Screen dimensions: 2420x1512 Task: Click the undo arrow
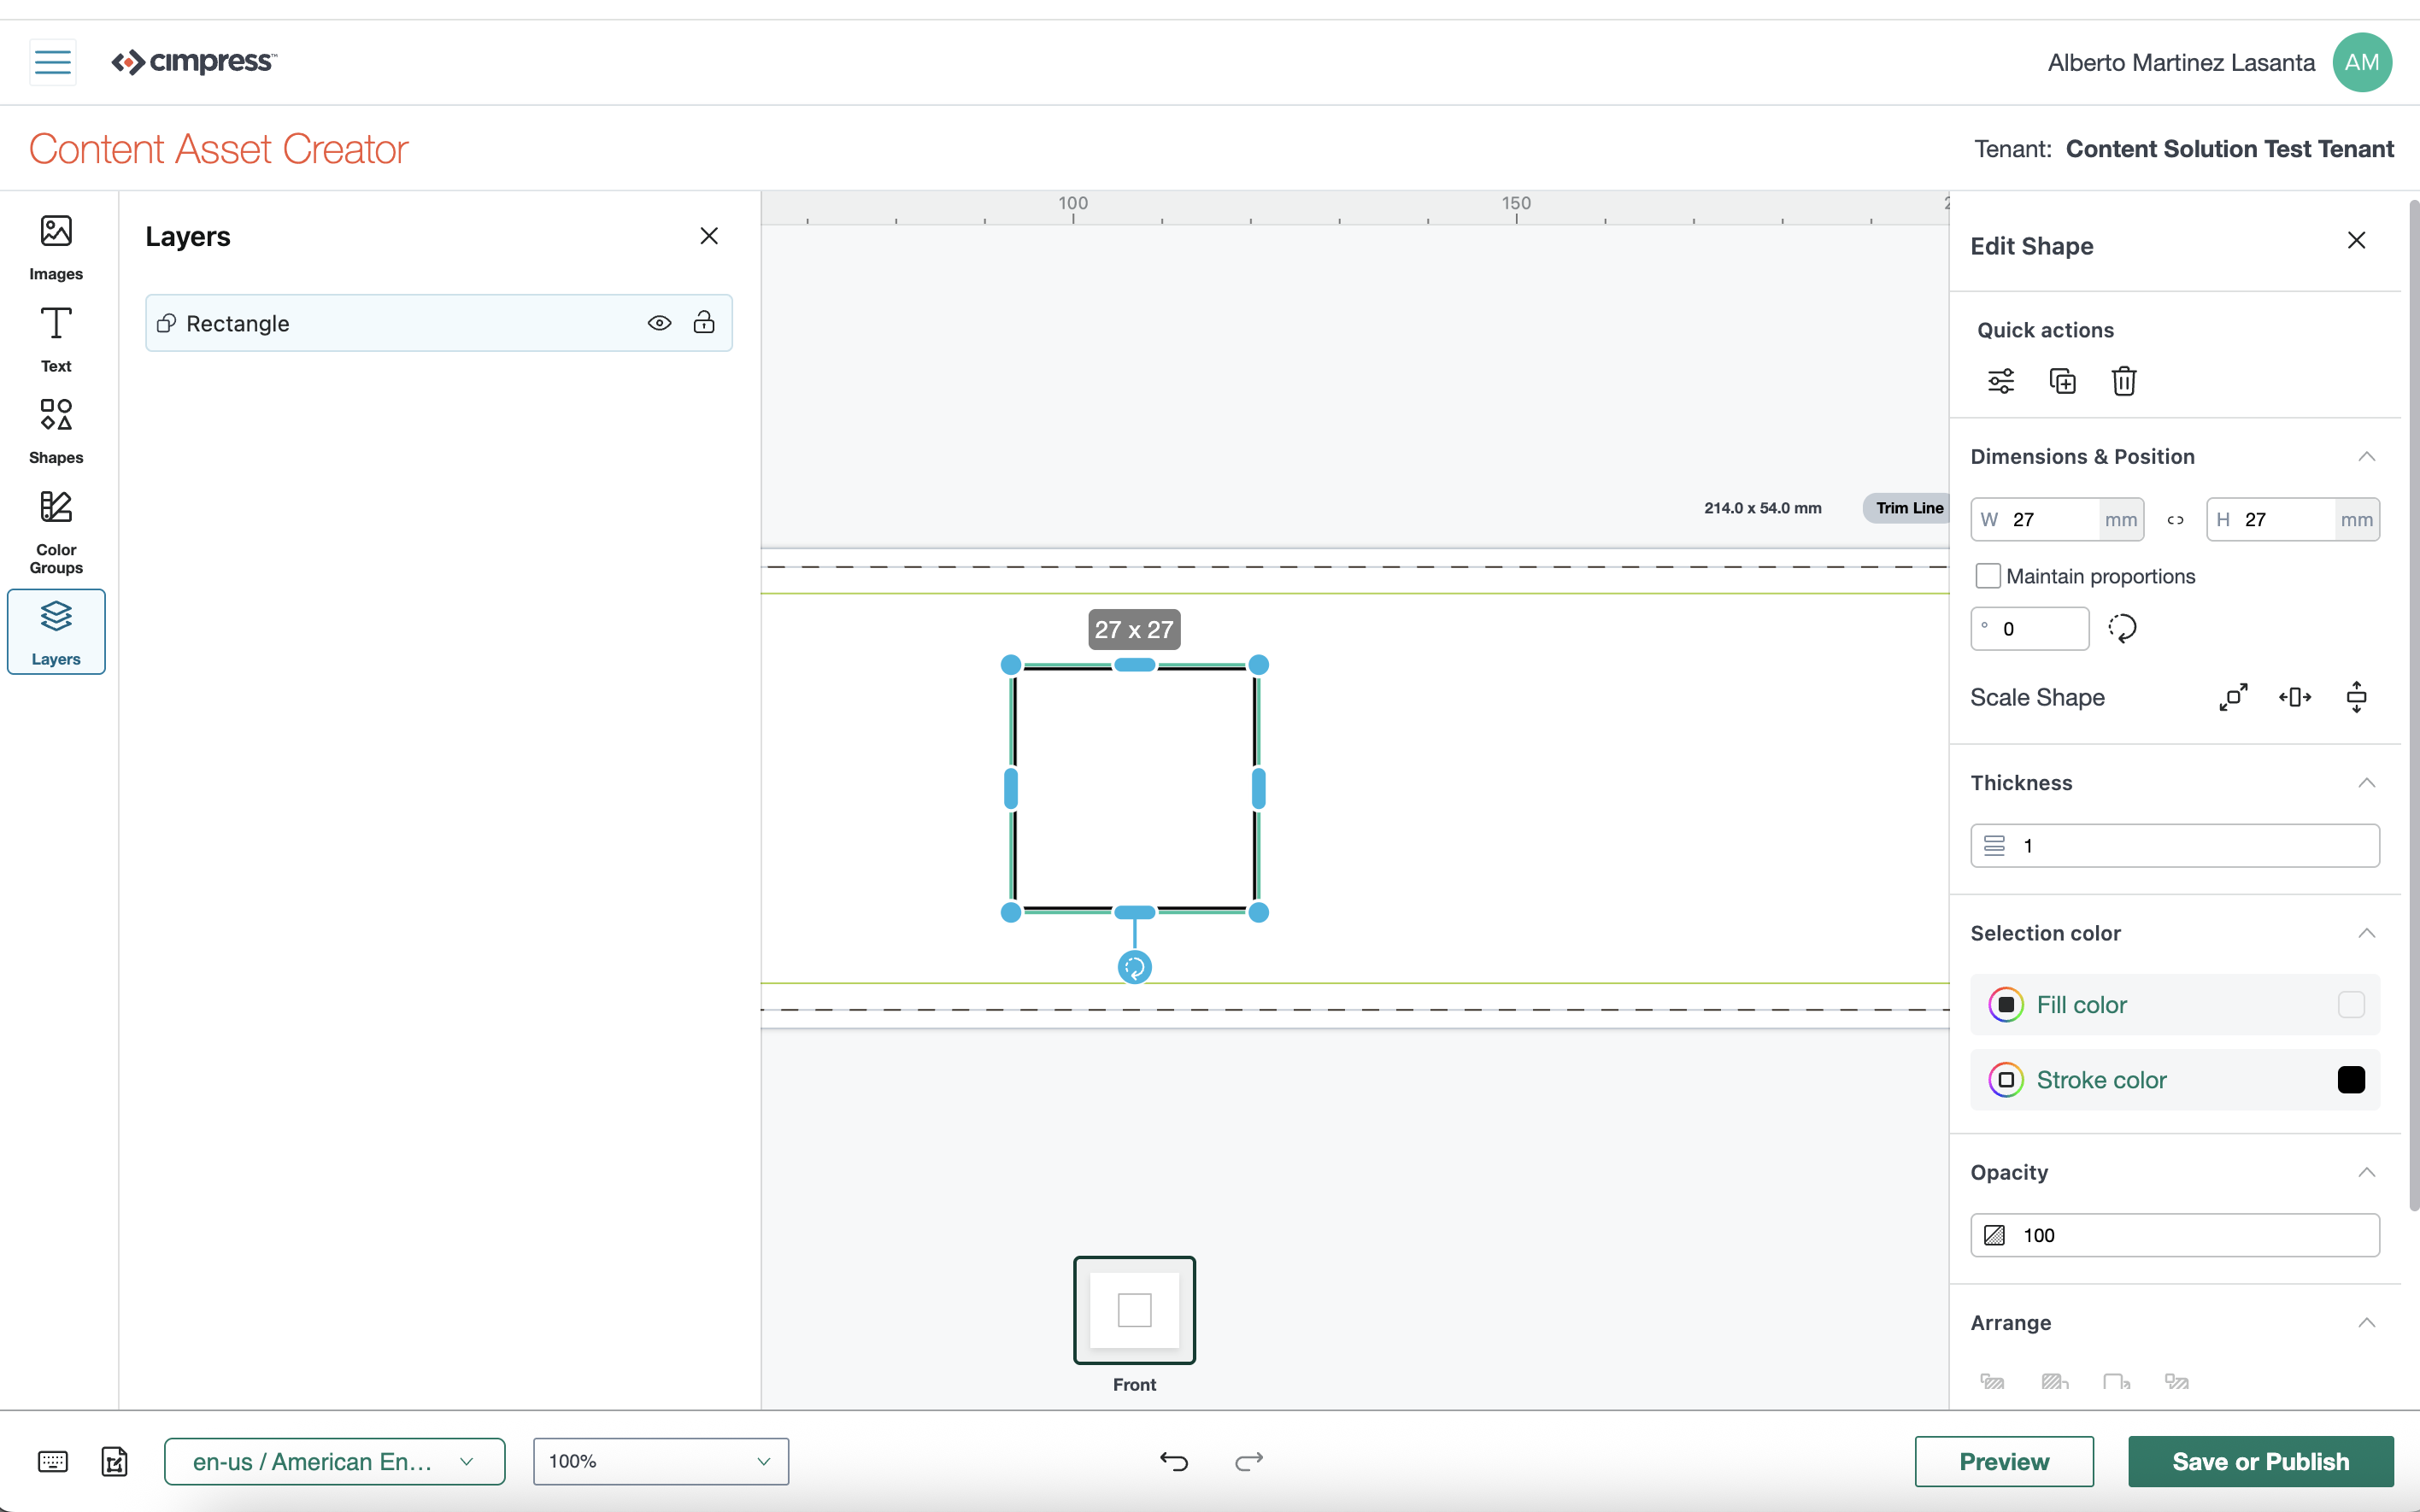1173,1461
